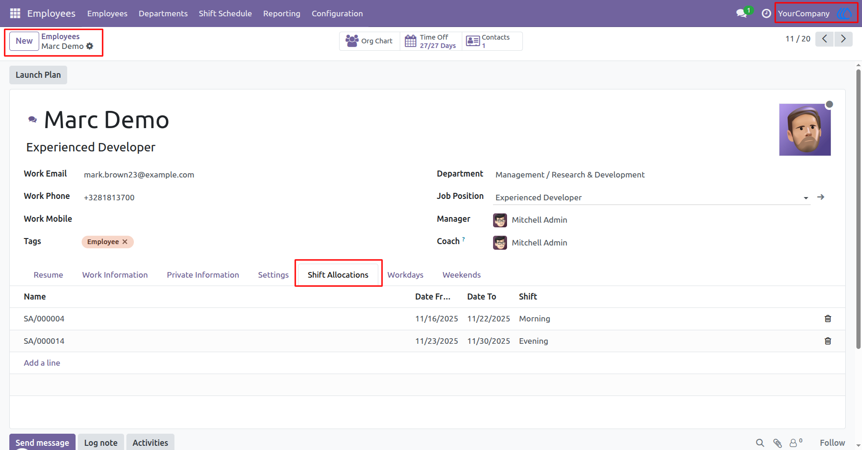Screen dimensions: 862x450
Task: Expand the Job Position dropdown
Action: click(x=806, y=198)
